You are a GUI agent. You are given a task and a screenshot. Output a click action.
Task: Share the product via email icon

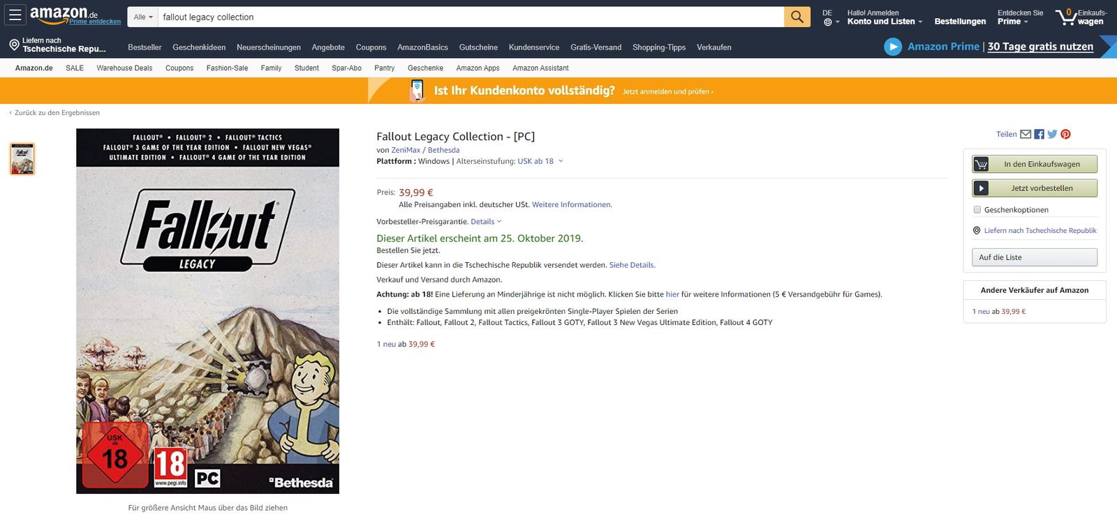[1026, 134]
